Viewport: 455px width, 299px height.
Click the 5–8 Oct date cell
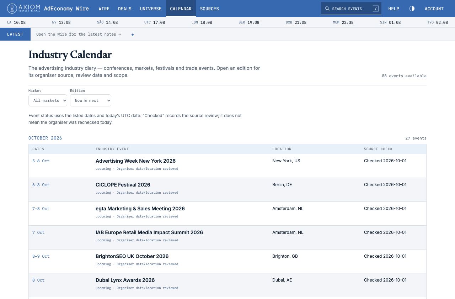pyautogui.click(x=41, y=161)
